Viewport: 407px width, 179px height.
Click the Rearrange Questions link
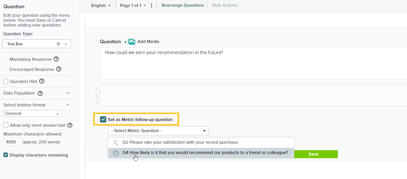(182, 5)
